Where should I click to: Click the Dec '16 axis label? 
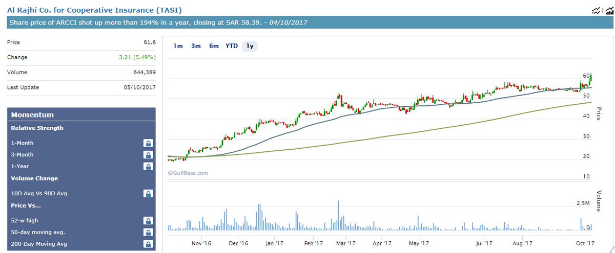239,244
